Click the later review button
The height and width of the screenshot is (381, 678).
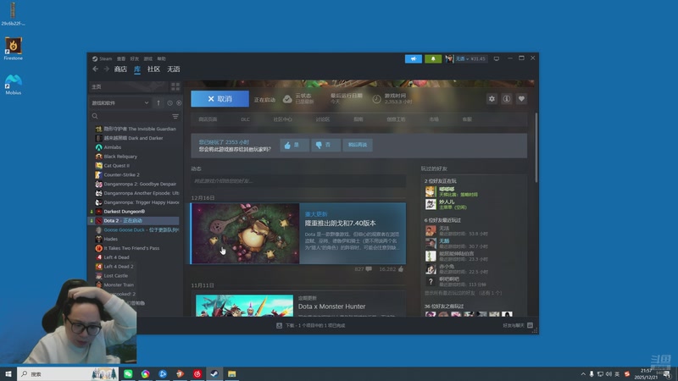(x=358, y=145)
